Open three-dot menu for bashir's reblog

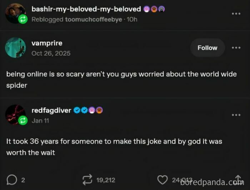pos(236,14)
